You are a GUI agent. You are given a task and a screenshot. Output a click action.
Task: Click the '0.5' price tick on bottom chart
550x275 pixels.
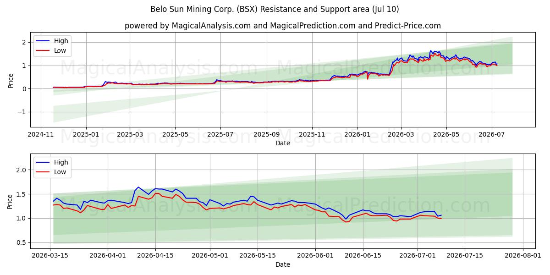coord(22,242)
